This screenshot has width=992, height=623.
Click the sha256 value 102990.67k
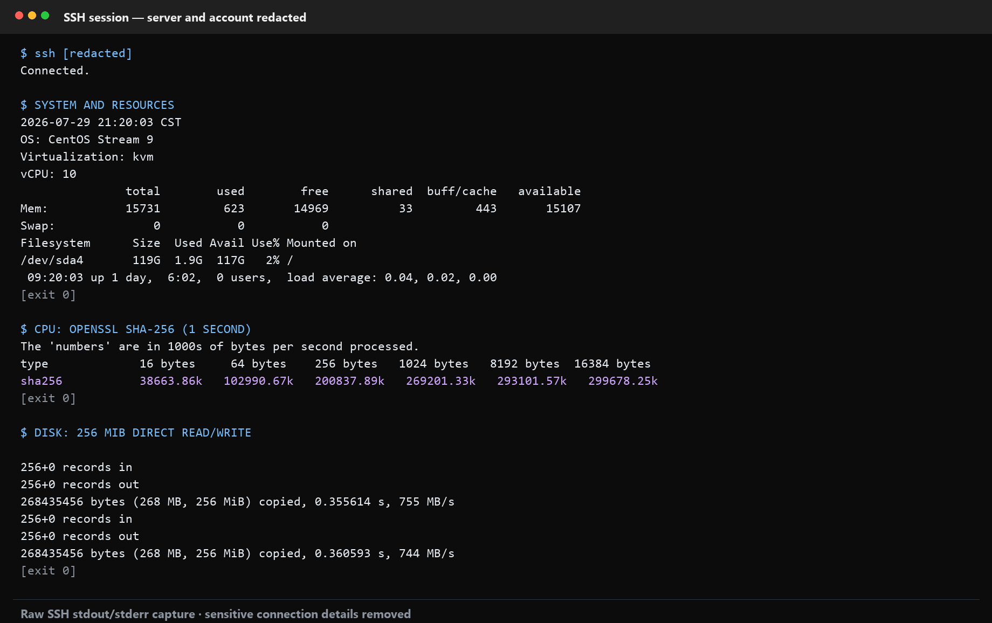[259, 381]
